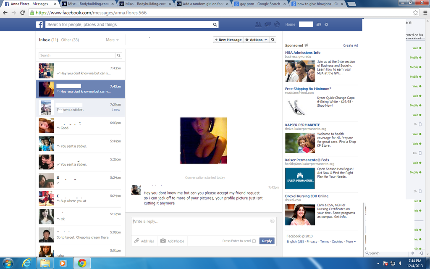Viewport: 430px width, 269px height.
Task: Click the search magnifier in Facebook's top bar
Action: (215, 24)
